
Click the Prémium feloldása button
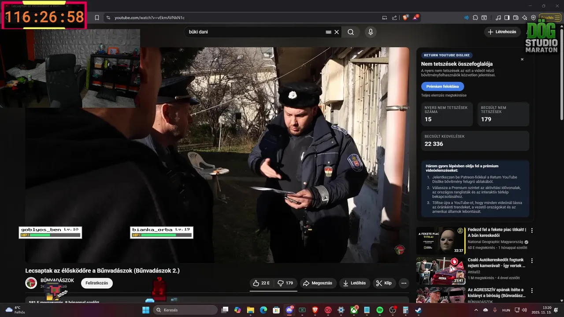tap(442, 86)
